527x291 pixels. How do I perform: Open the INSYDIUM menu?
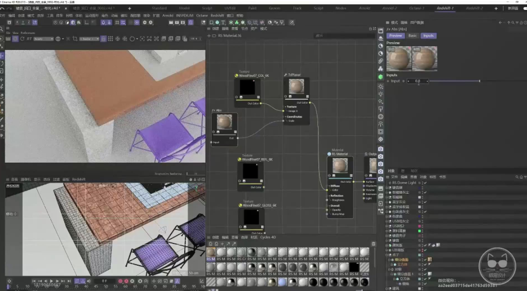pyautogui.click(x=185, y=15)
